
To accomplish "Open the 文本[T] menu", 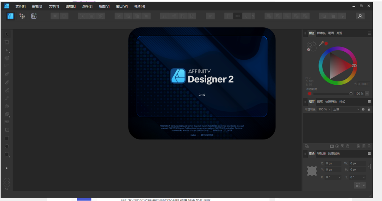I will coord(54,6).
